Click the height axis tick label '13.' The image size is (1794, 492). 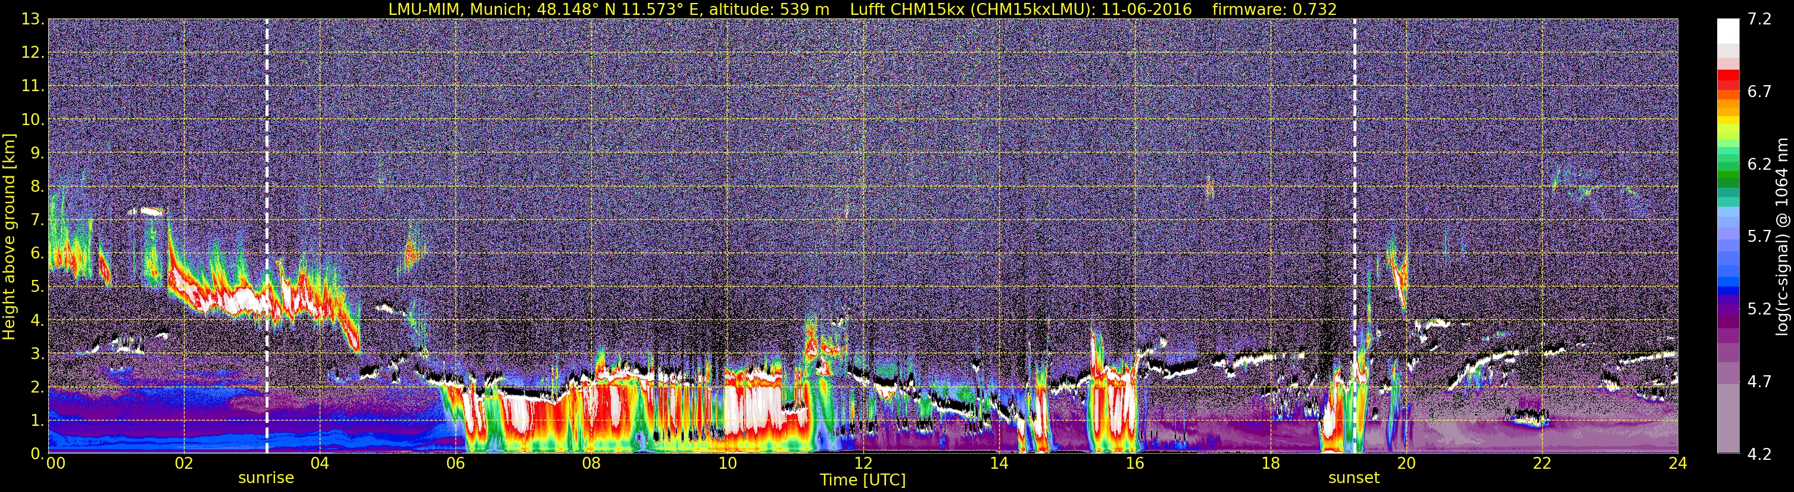tap(32, 19)
